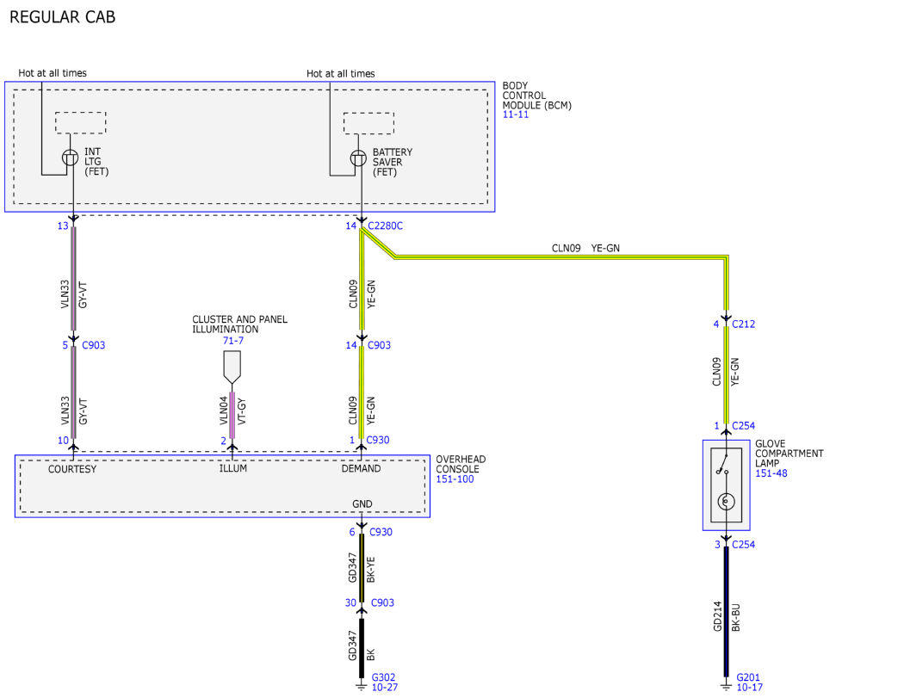Click the cluster illumination off-page arrow symbol

click(x=232, y=368)
